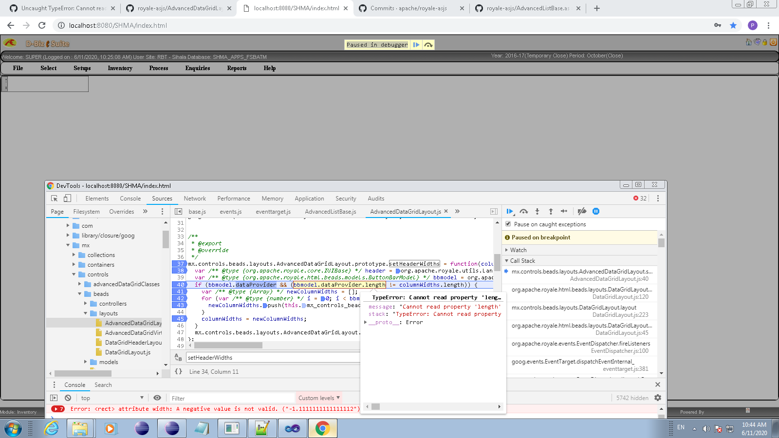Viewport: 779px width, 438px height.
Task: Open the Inventory menu in D-Biz Suite
Action: 120,68
